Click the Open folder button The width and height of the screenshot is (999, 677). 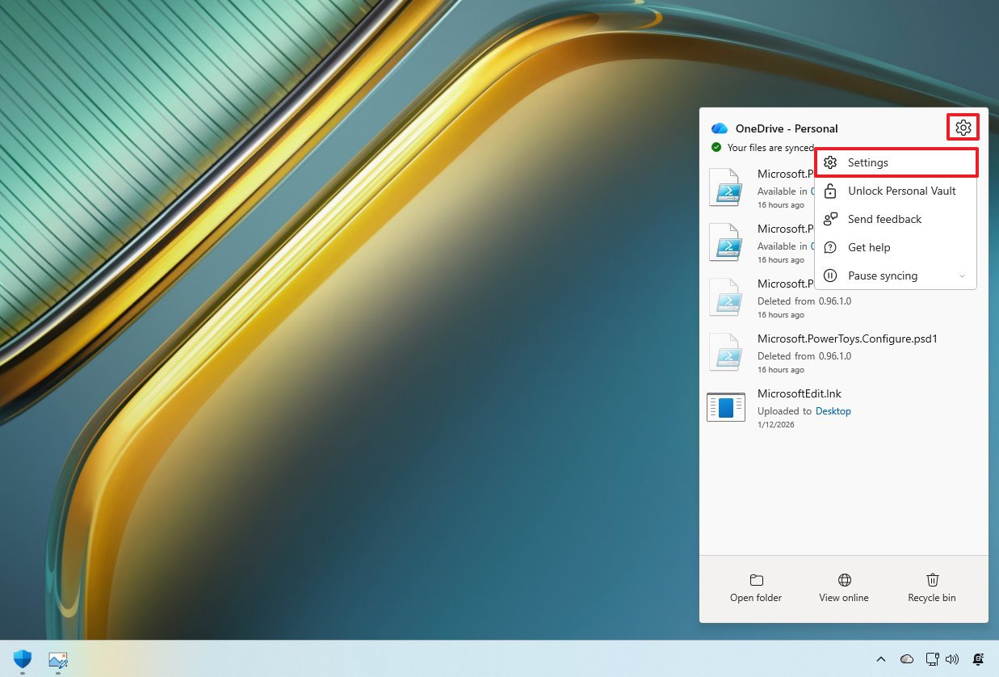pos(756,588)
